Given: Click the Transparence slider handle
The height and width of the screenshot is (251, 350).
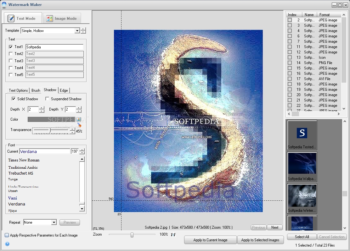Looking at the screenshot, I should [x=50, y=130].
